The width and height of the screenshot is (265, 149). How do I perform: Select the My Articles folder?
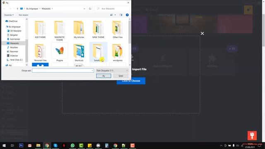tap(79, 29)
